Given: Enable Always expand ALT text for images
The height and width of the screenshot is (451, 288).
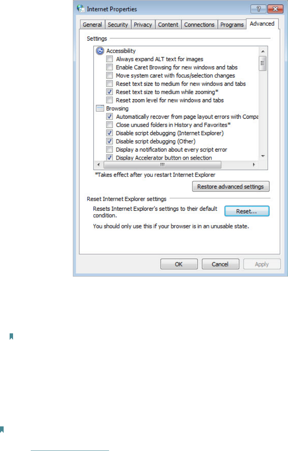Looking at the screenshot, I should pyautogui.click(x=109, y=59).
